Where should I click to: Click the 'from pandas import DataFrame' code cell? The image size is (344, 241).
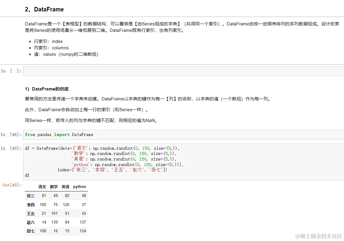184,135
